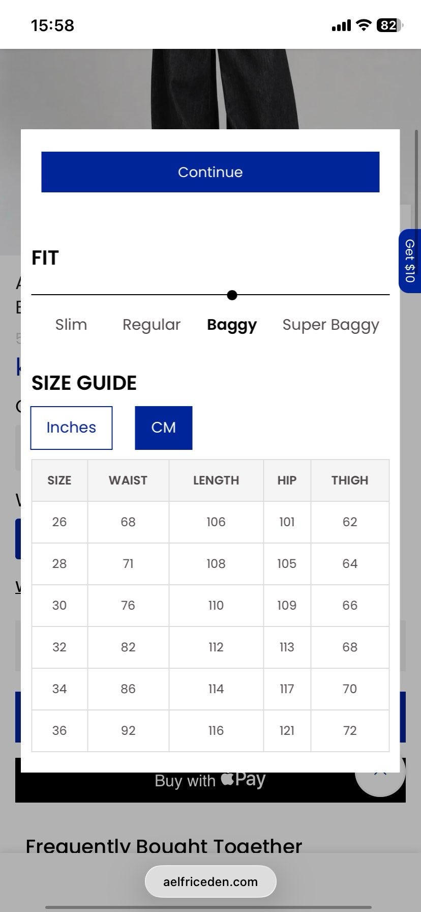
Task: Choose the Regular fit option
Action: [x=152, y=325]
